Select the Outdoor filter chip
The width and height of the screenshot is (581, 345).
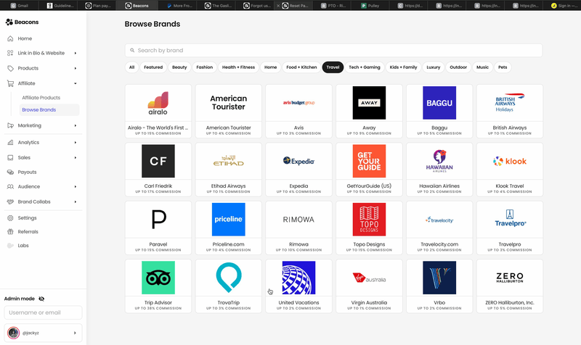tap(458, 67)
